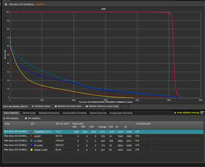The width and height of the screenshot is (205, 167).
Task: Select the SPINAL CORD table row
Action: [x=103, y=150]
